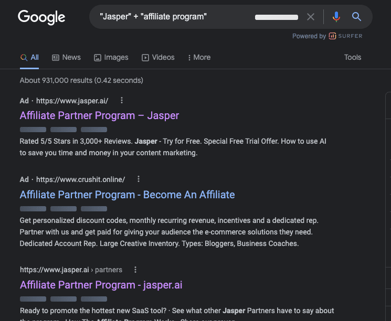391x321 pixels.
Task: Open 'Affiliate Partner Program - jasper.ai' result
Action: [101, 285]
